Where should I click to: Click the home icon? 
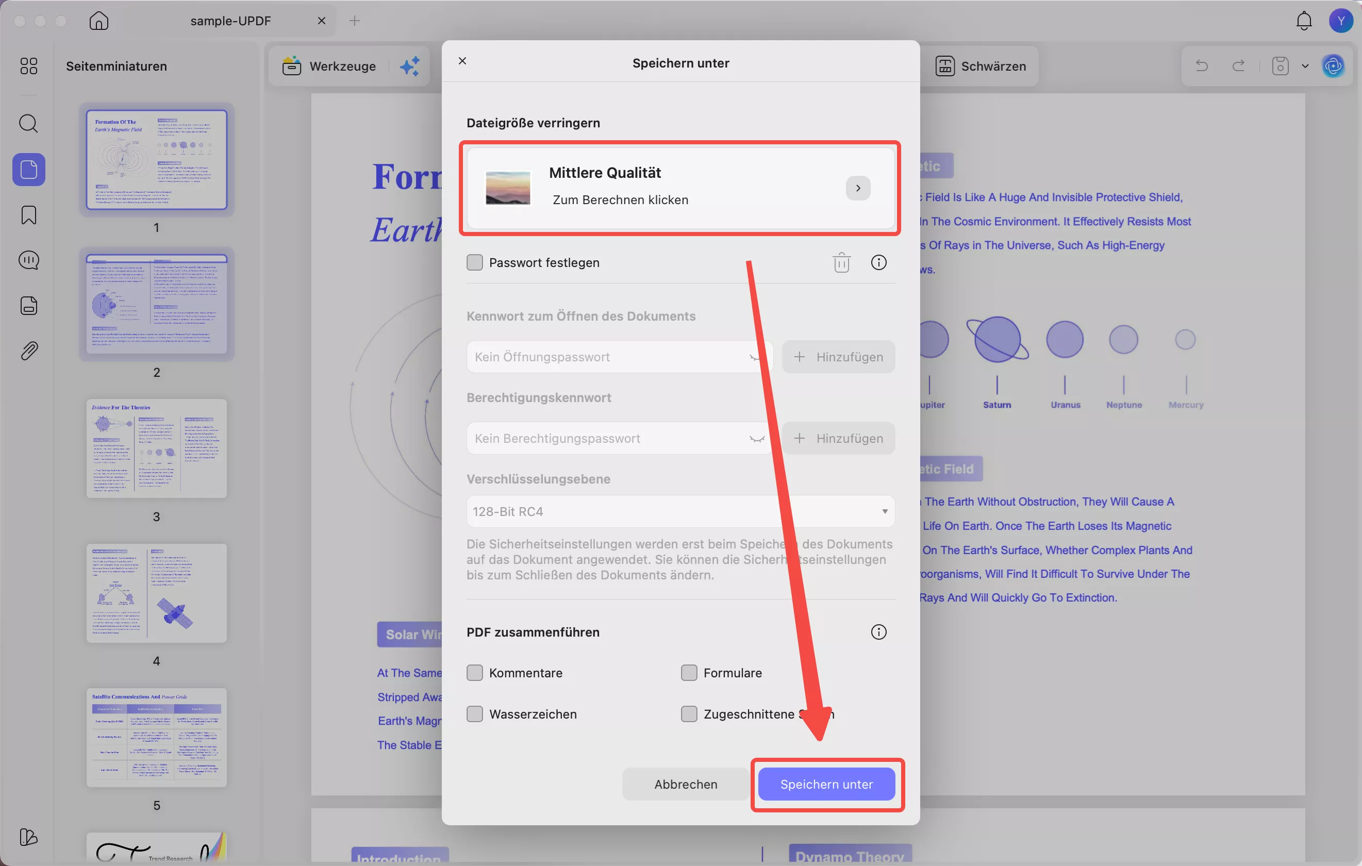99,21
